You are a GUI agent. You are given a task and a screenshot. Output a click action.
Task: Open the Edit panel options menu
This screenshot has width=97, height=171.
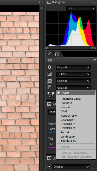click(94, 60)
